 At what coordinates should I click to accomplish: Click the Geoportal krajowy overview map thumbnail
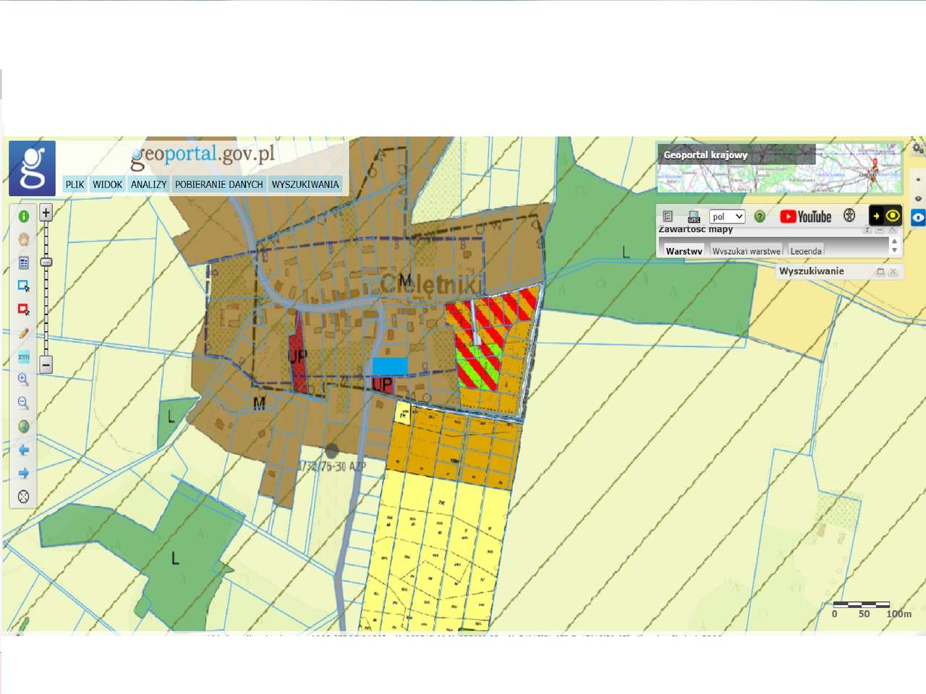tap(780, 168)
